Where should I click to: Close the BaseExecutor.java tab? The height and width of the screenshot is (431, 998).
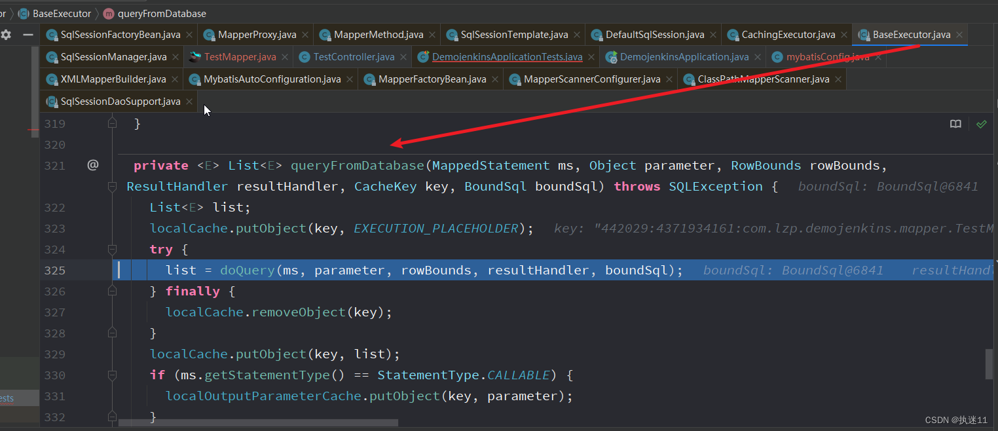point(959,35)
